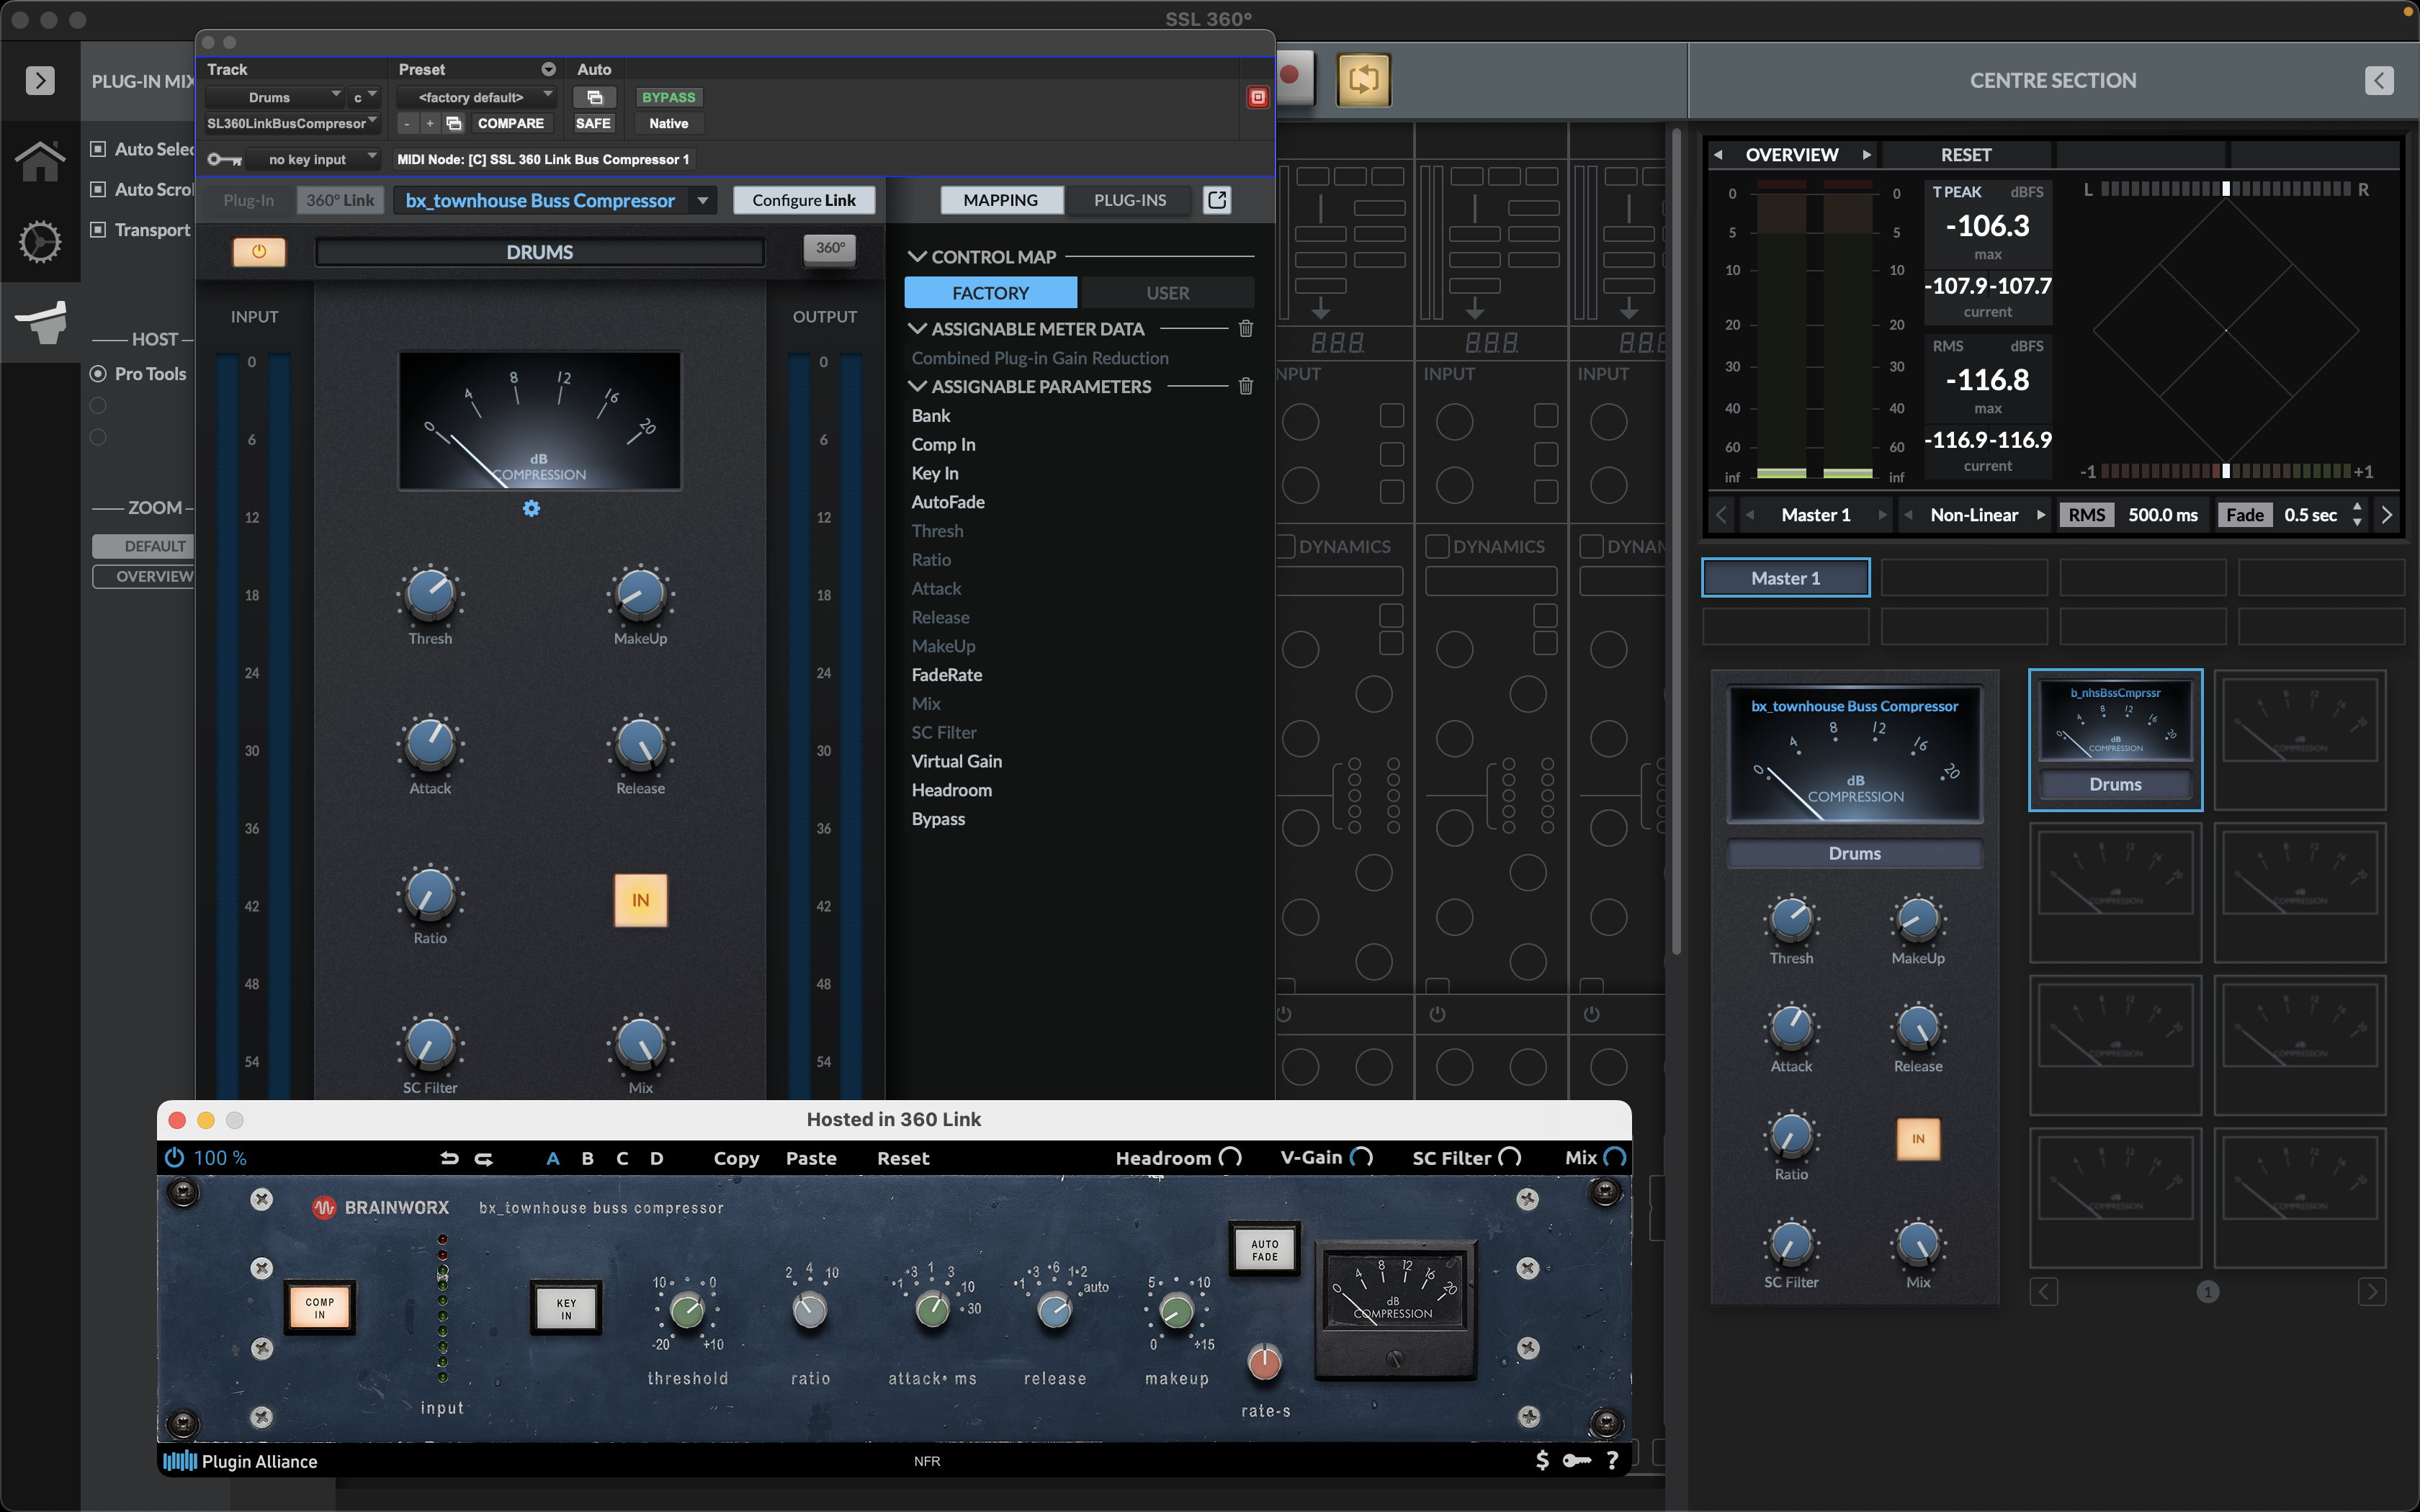The image size is (2420, 1512).
Task: Select the Home icon in the left sidebar
Action: click(40, 160)
